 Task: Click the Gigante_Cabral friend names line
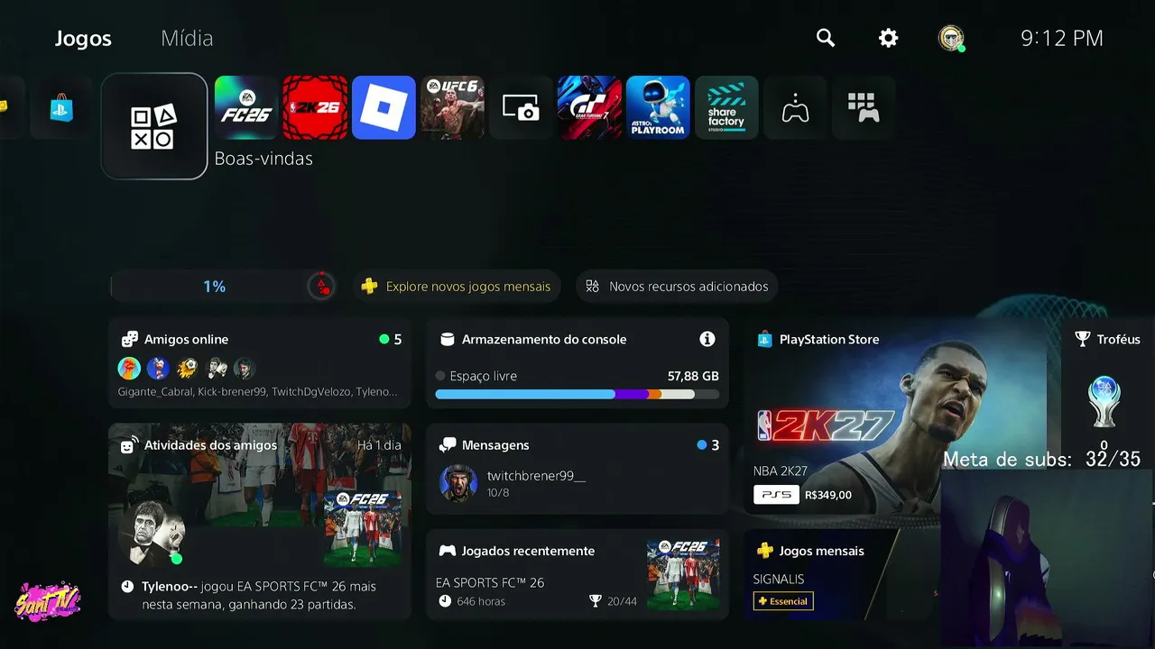pyautogui.click(x=257, y=392)
